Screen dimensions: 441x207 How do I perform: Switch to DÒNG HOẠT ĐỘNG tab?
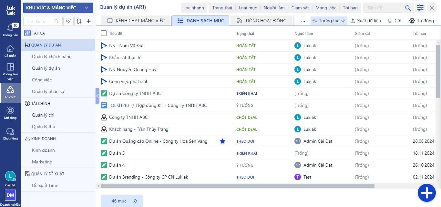click(262, 21)
